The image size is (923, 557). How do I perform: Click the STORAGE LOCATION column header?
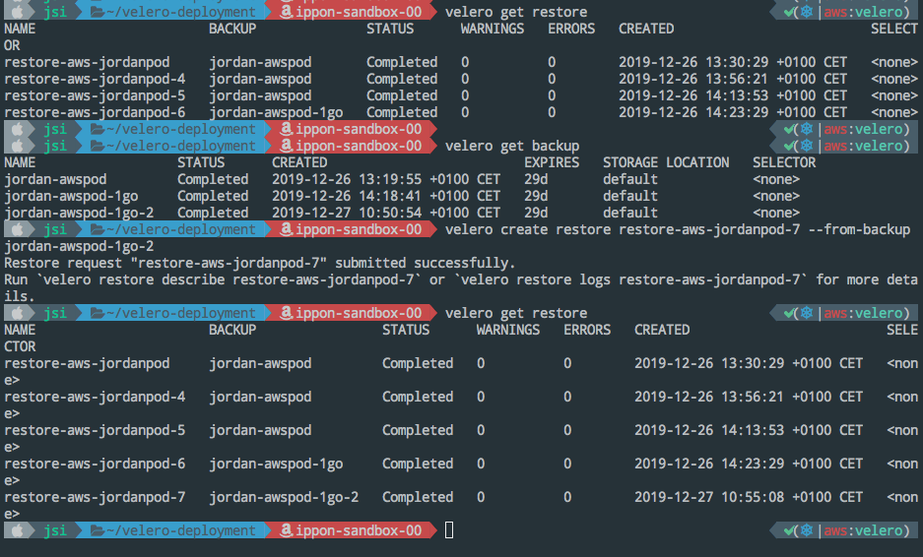(x=666, y=162)
